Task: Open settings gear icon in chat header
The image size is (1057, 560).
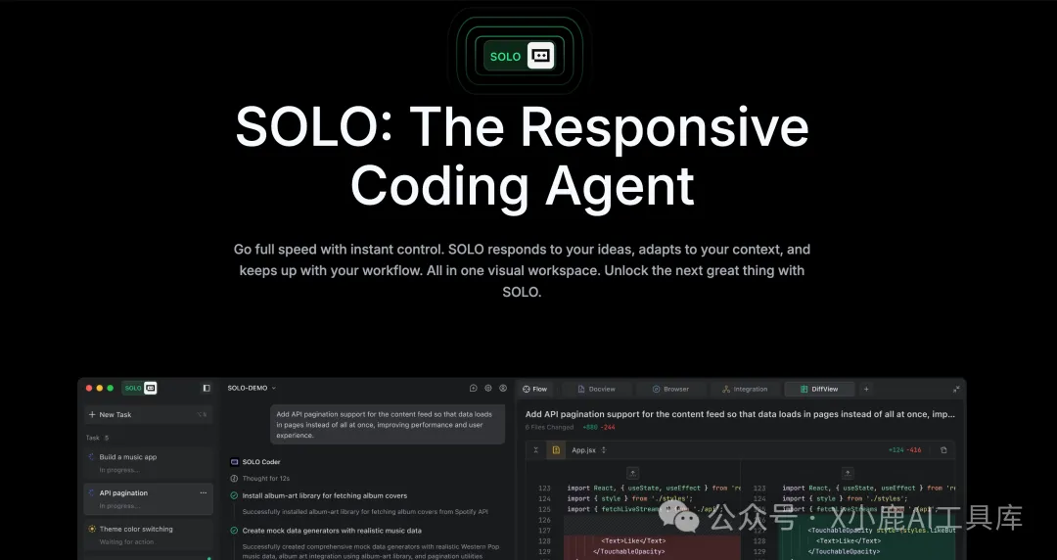Action: tap(488, 389)
